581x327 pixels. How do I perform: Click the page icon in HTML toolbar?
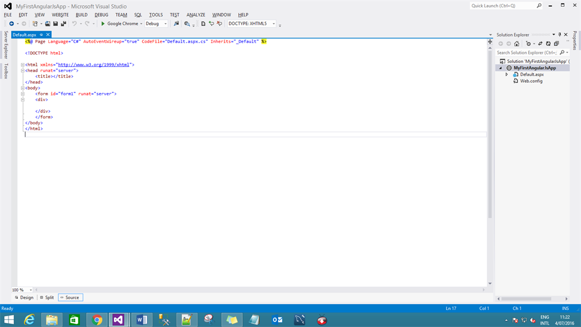point(203,24)
